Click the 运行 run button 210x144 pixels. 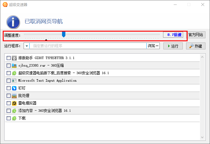pos(173,46)
